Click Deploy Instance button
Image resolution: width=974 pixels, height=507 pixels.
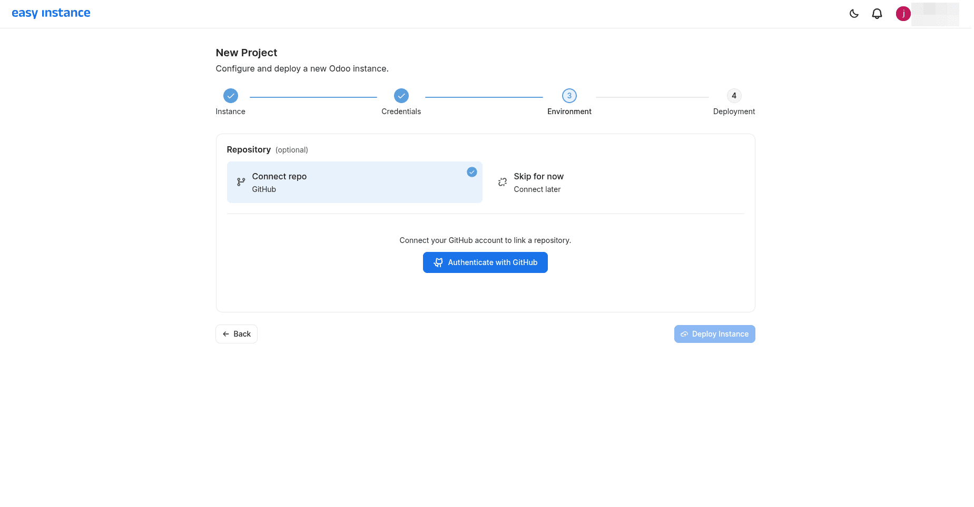[x=714, y=334]
